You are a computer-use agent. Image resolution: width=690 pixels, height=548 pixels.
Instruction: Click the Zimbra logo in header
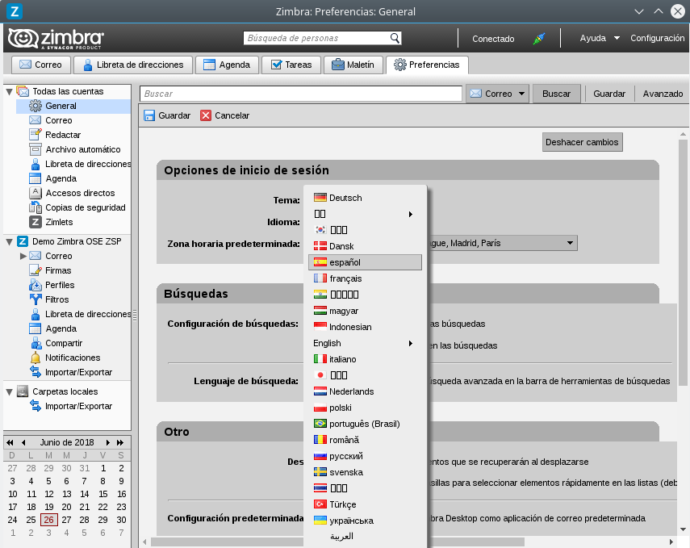click(x=56, y=39)
